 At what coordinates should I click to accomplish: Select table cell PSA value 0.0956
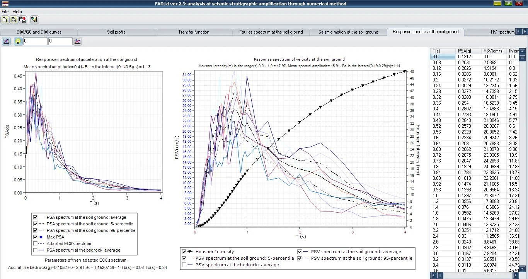coord(469,201)
